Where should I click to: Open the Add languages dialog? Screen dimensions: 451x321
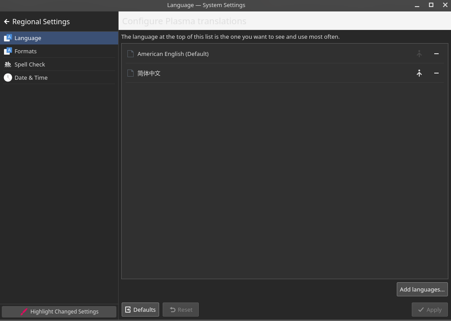[x=422, y=289]
